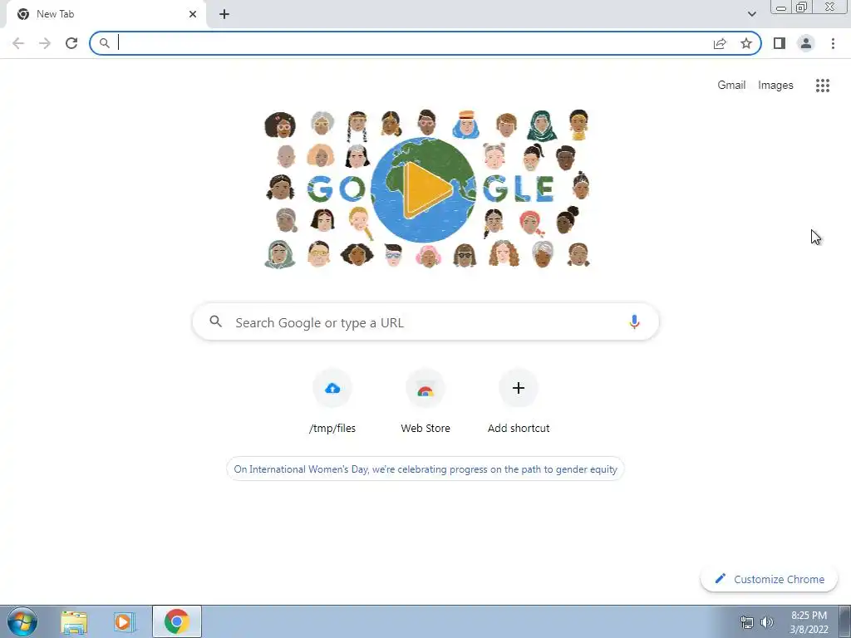Click the browser forward arrow
The width and height of the screenshot is (851, 638).
coord(45,43)
